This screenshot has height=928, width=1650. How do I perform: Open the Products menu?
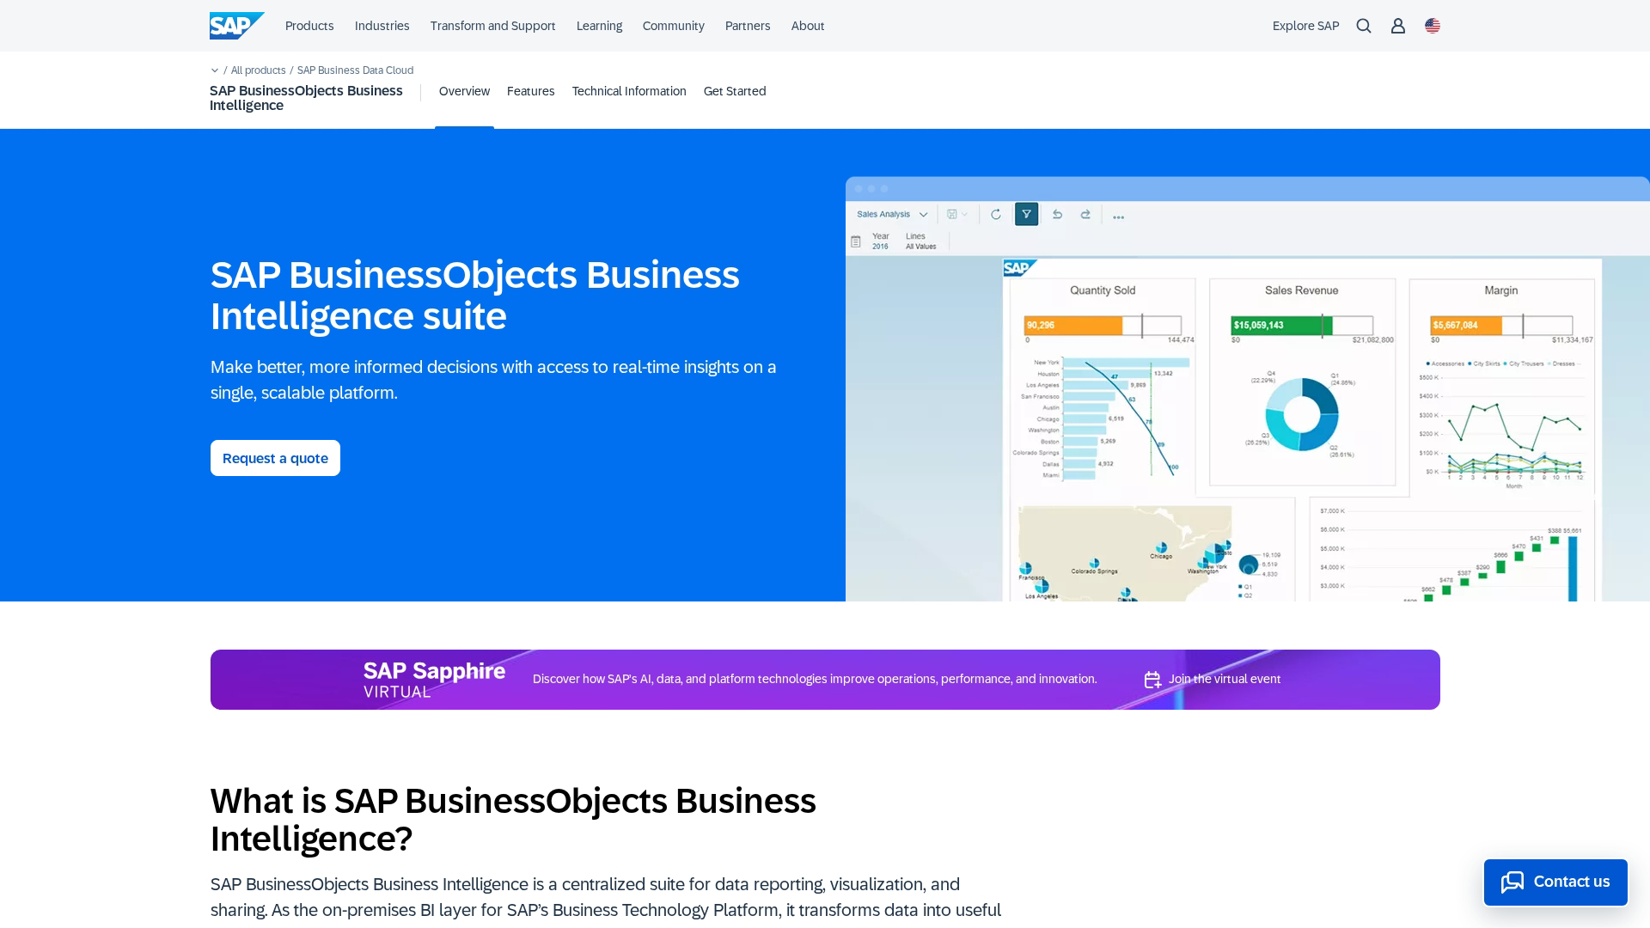click(x=309, y=26)
